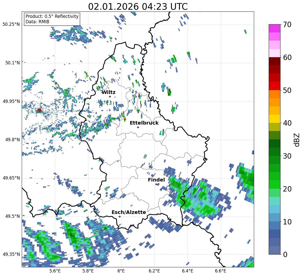Viewport: 303px width, 276px height.
Task: Click the Findel station cross marker
Action: 156,184
